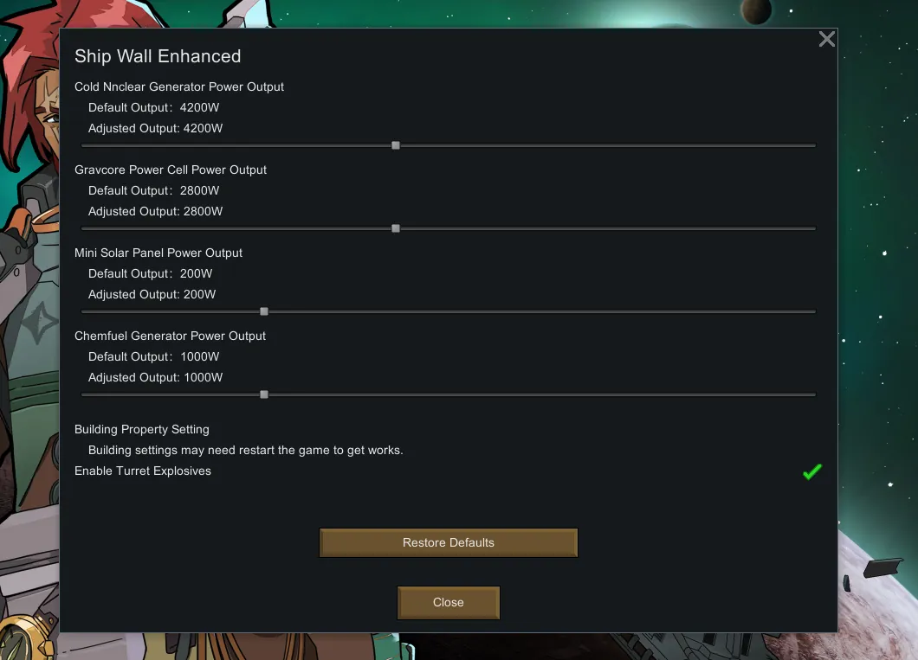Click right end of Cold Nuclear Generator slider track
The image size is (918, 660).
[812, 145]
